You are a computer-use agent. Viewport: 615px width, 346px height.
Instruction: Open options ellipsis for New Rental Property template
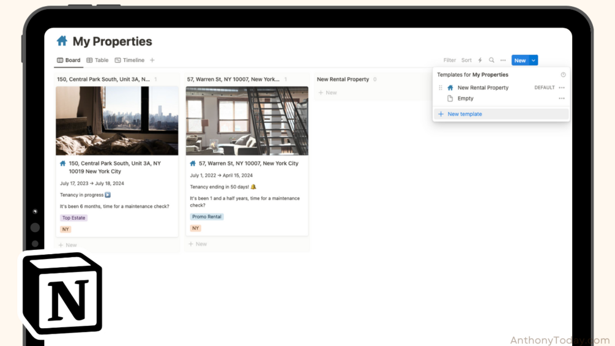pos(562,88)
